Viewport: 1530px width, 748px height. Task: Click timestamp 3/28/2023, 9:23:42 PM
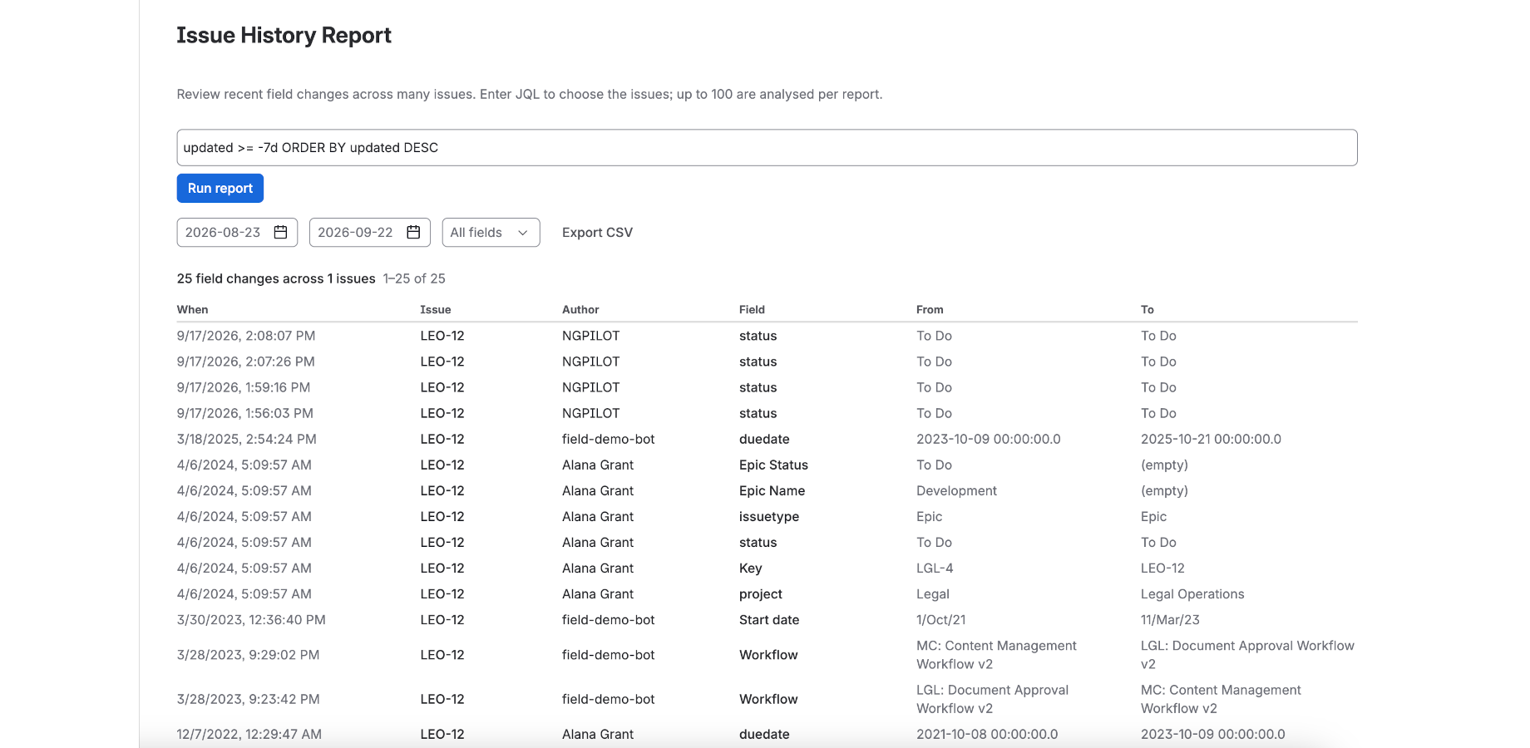249,699
